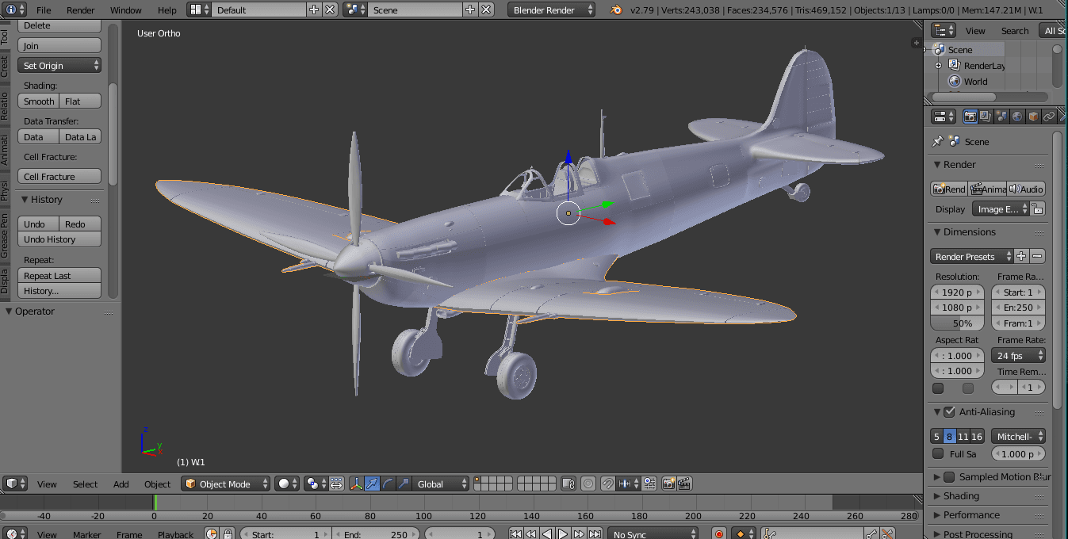The width and height of the screenshot is (1068, 539).
Task: Click the OpenGL render animation clapper icon
Action: click(x=684, y=484)
